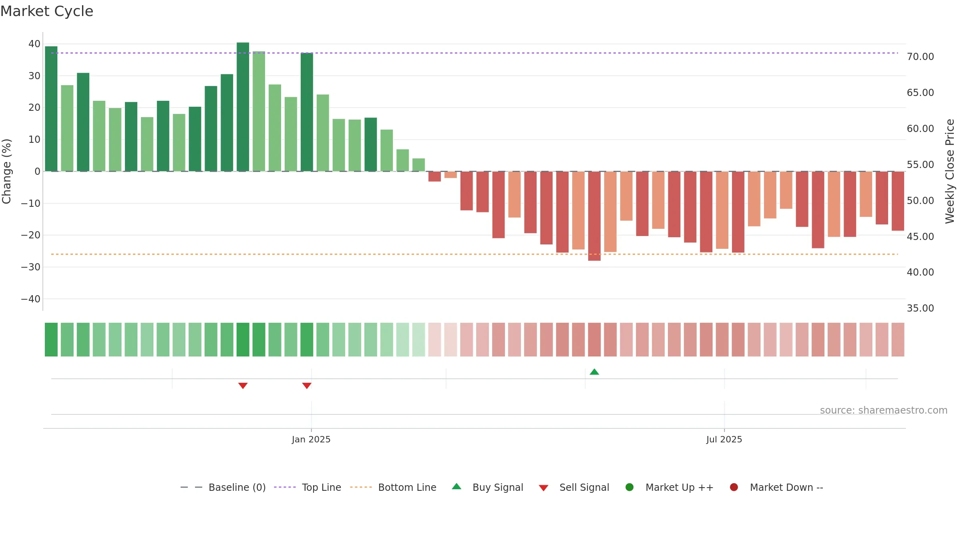Click the Jul 2025 axis label

point(724,439)
